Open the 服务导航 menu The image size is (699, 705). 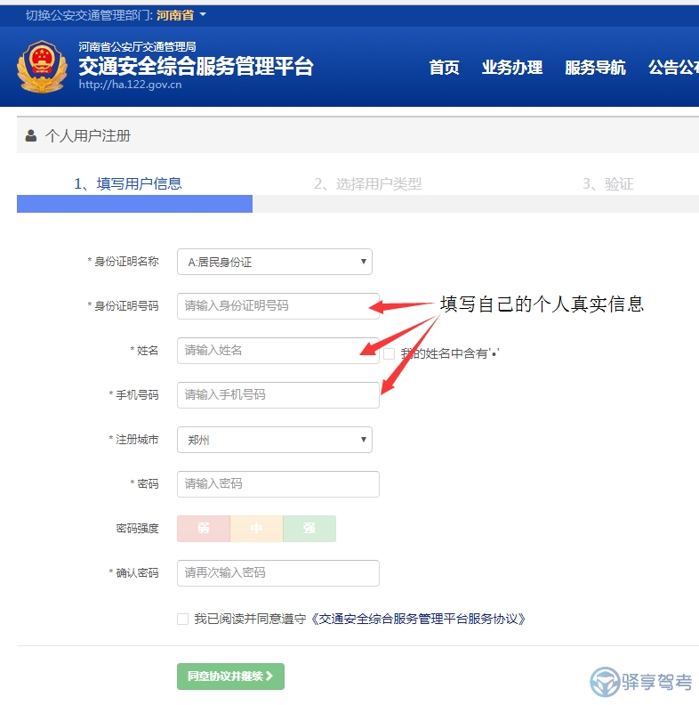tap(595, 68)
